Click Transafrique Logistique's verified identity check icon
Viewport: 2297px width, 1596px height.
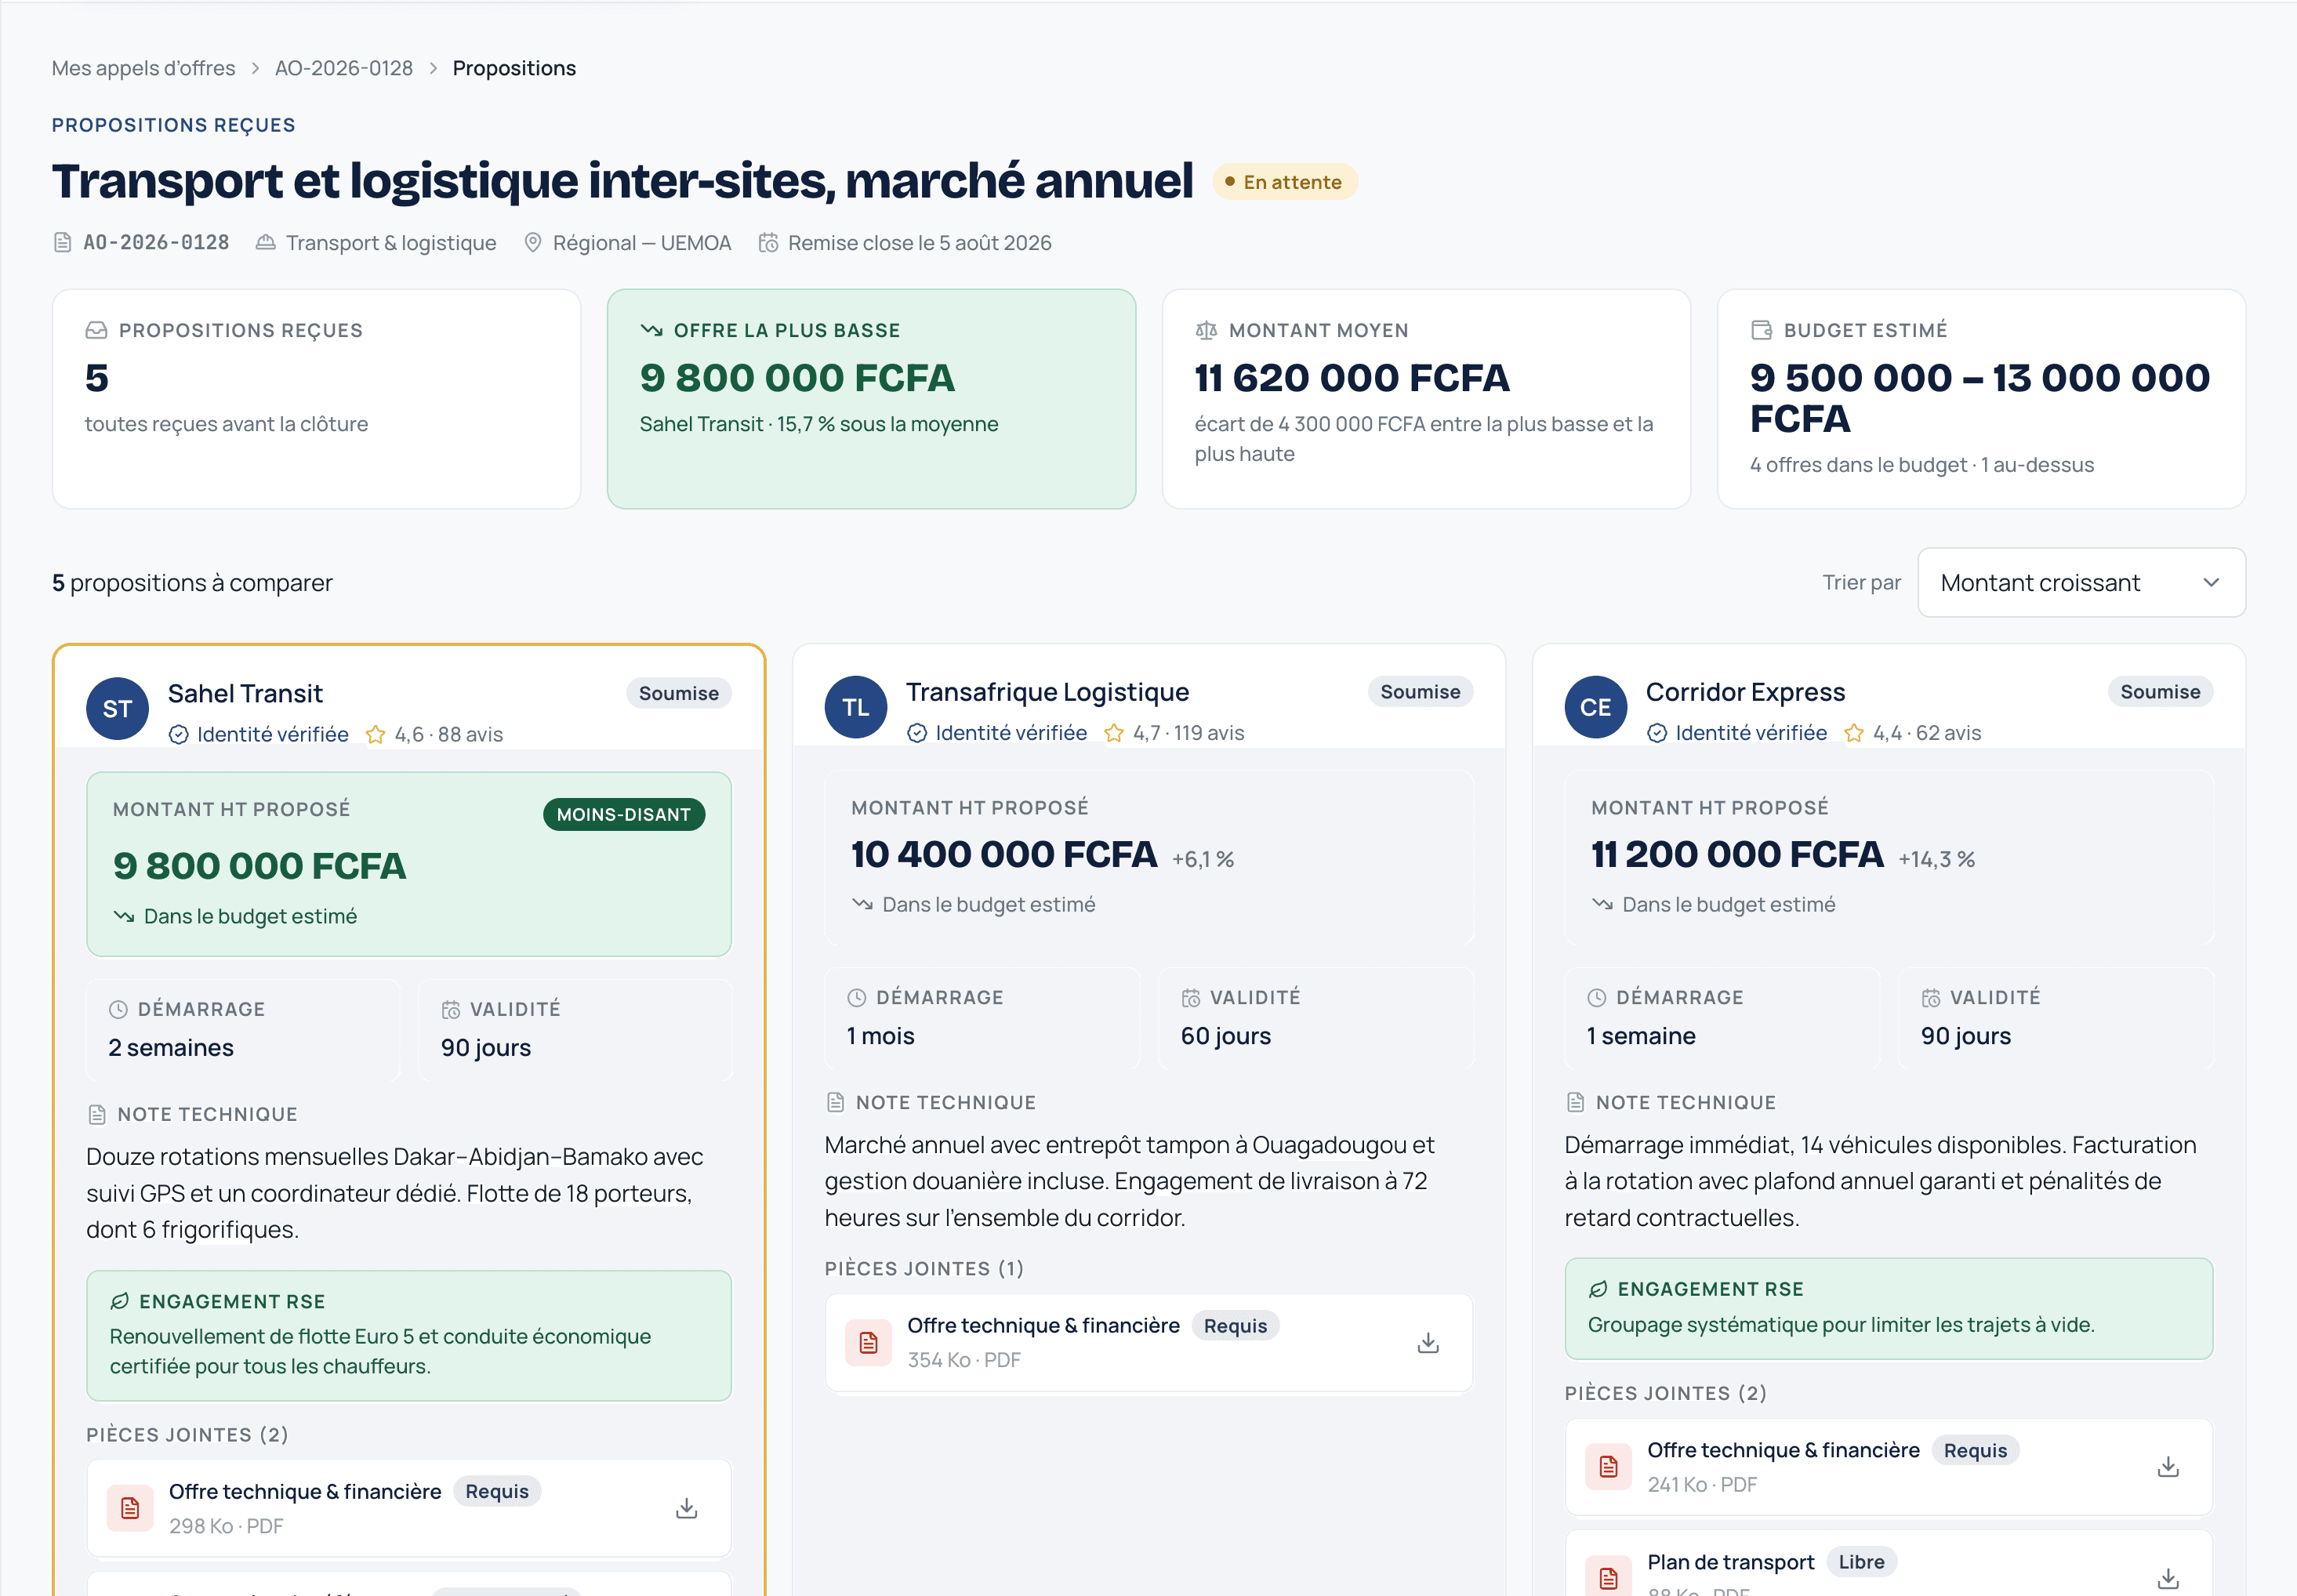[x=917, y=733]
